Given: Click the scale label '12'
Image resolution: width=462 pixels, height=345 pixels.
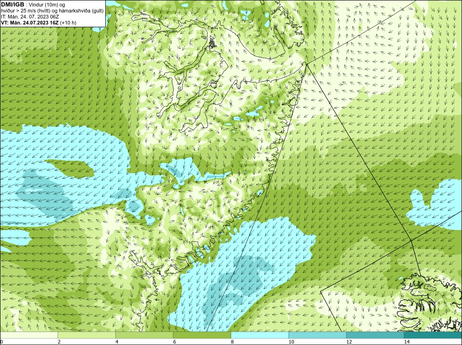Looking at the screenshot, I should 349,342.
